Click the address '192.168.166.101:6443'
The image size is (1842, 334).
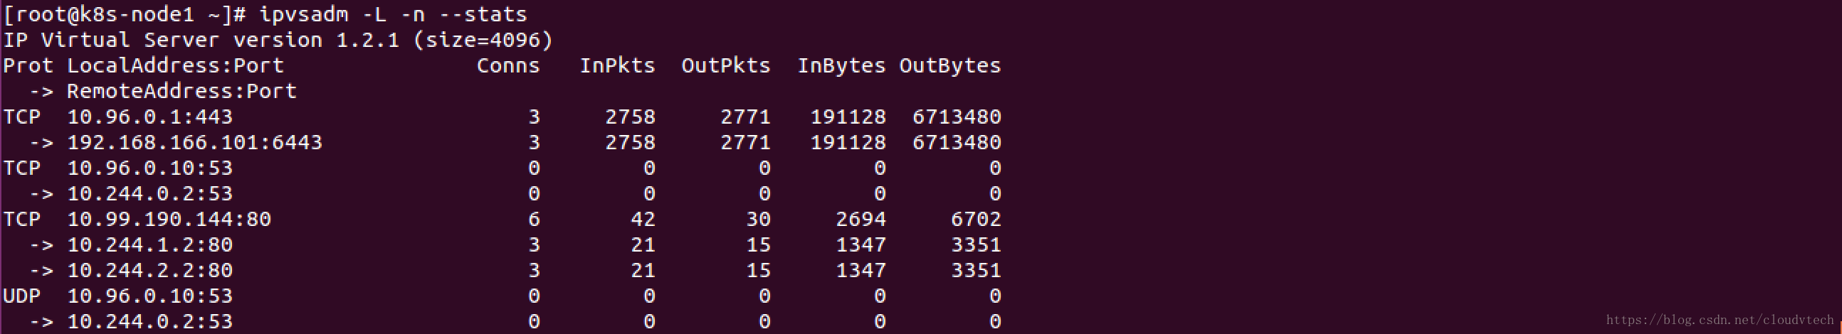195,143
